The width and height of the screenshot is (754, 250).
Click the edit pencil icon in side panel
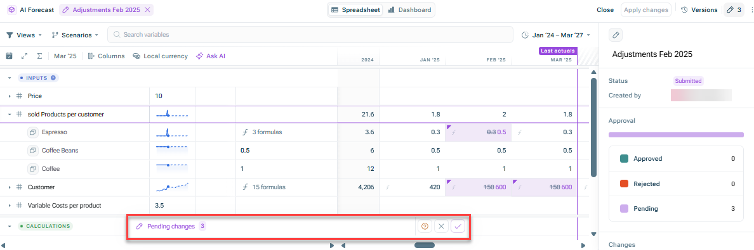coord(616,35)
